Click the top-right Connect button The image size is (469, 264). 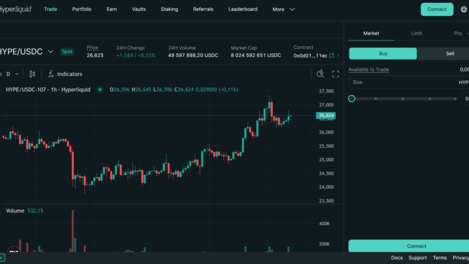437,9
